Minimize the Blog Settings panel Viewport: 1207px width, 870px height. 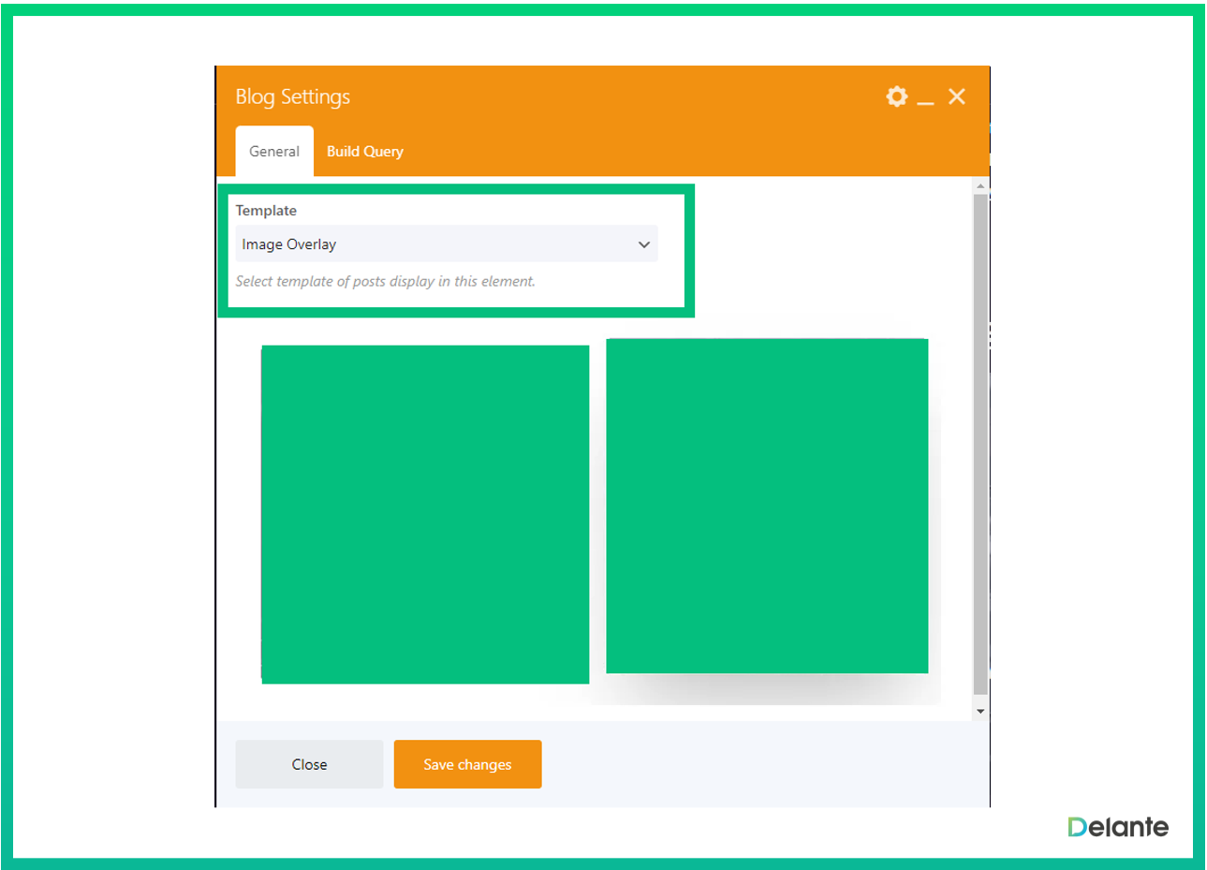(x=925, y=98)
